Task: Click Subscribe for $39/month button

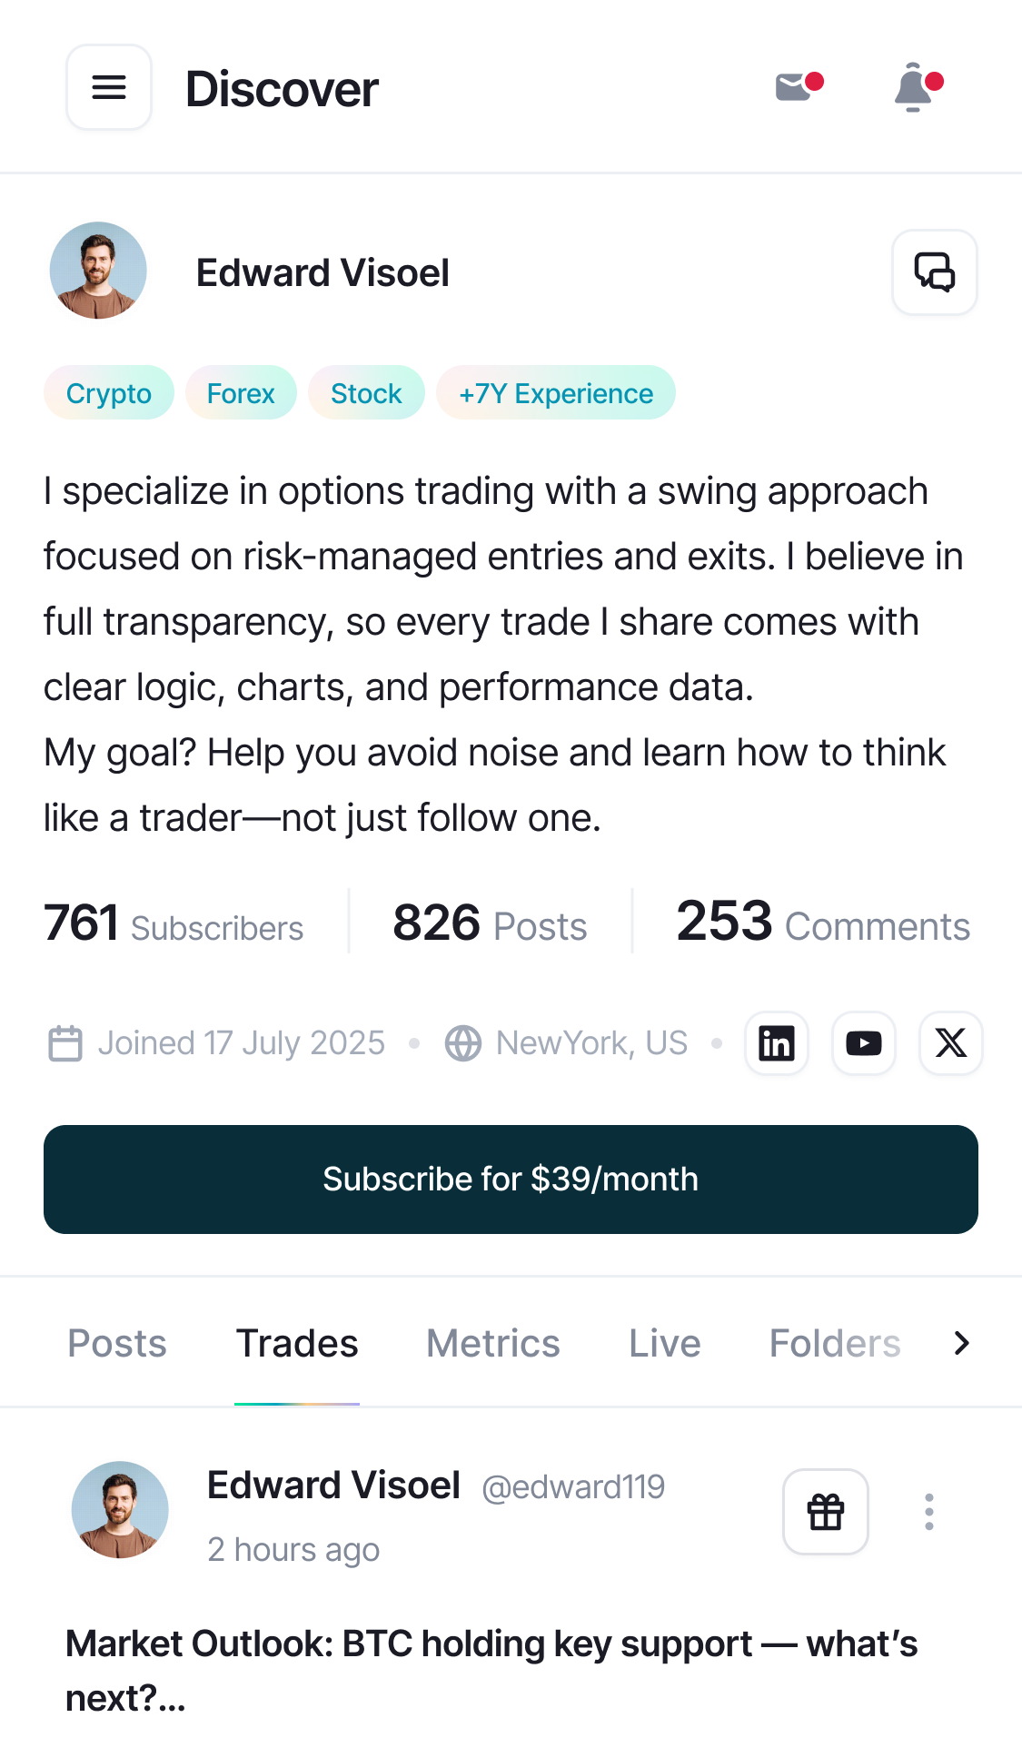Action: tap(511, 1179)
